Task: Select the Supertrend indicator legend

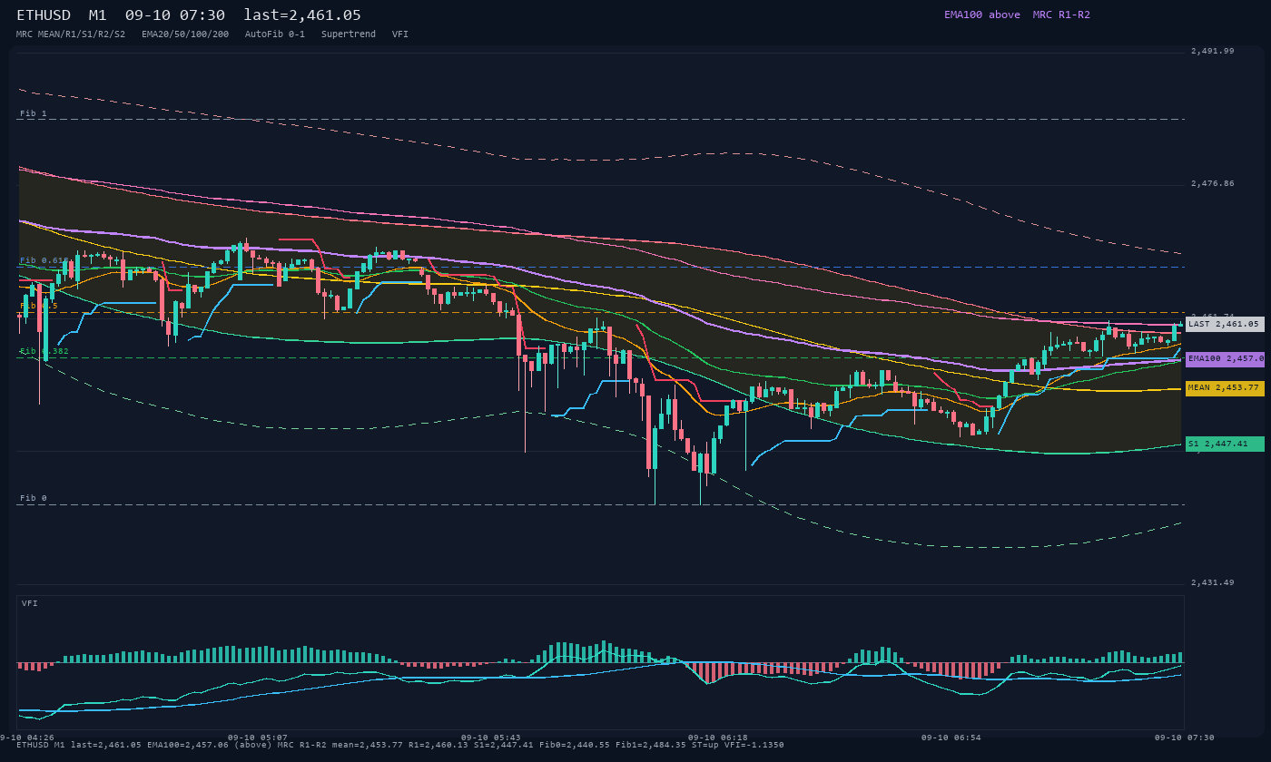Action: pos(349,34)
